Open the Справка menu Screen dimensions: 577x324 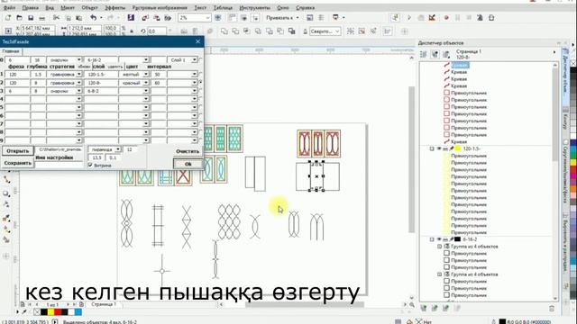point(305,8)
